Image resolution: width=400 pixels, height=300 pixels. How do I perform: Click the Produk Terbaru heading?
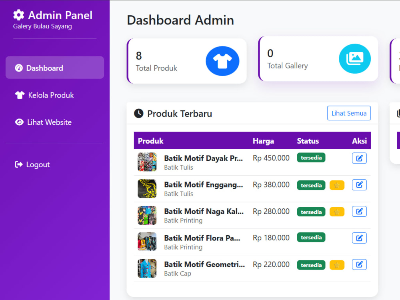tap(180, 114)
